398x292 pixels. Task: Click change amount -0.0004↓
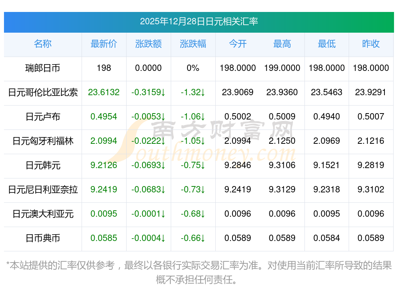(x=148, y=238)
